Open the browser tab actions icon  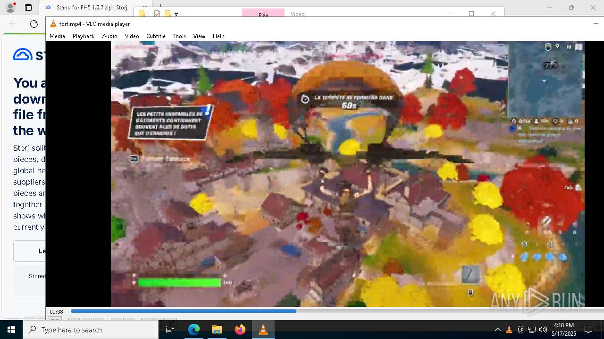coord(28,8)
